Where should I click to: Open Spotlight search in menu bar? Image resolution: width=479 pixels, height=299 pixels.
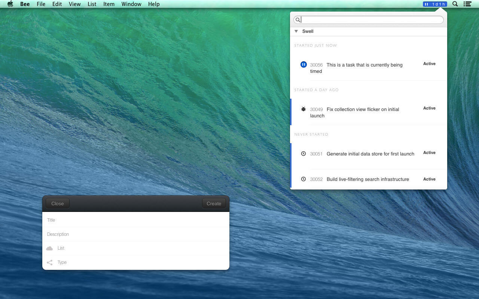click(455, 4)
